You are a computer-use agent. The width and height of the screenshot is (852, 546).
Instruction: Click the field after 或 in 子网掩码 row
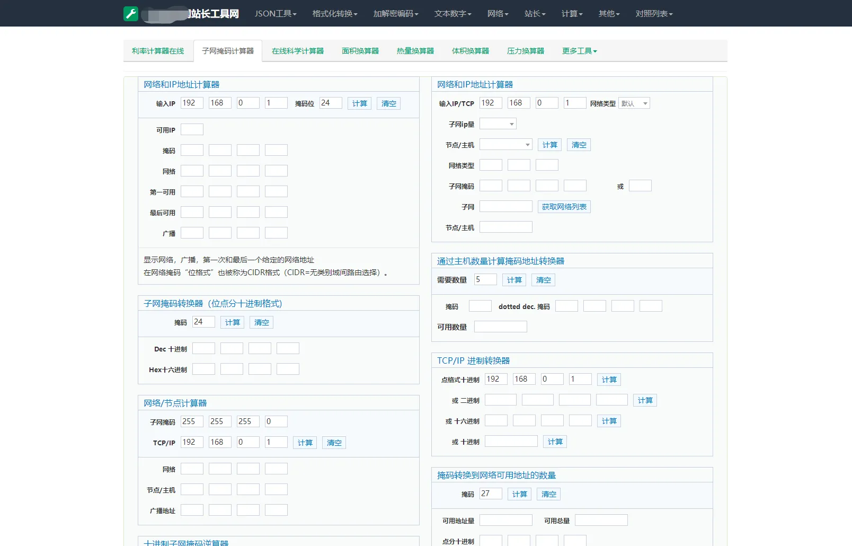point(640,186)
